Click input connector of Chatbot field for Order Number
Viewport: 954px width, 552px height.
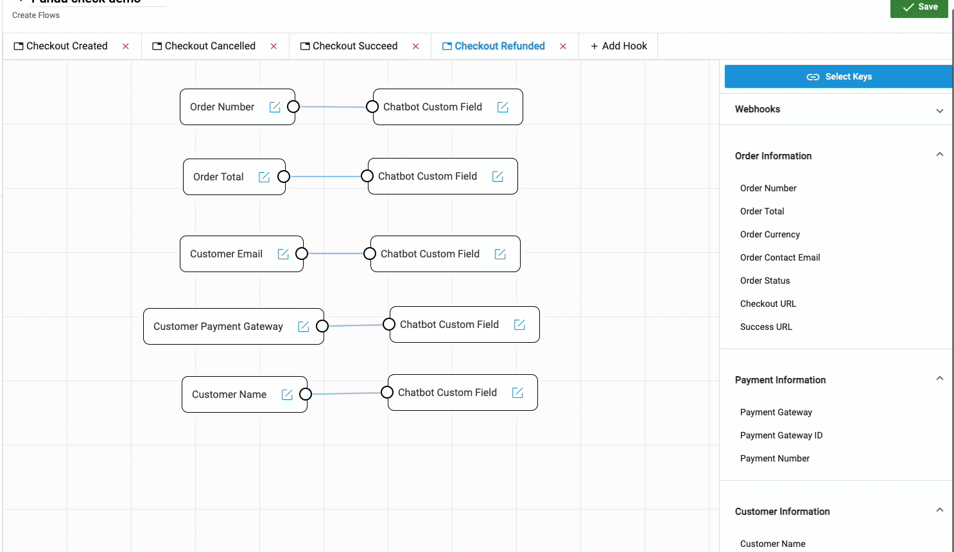(x=372, y=107)
